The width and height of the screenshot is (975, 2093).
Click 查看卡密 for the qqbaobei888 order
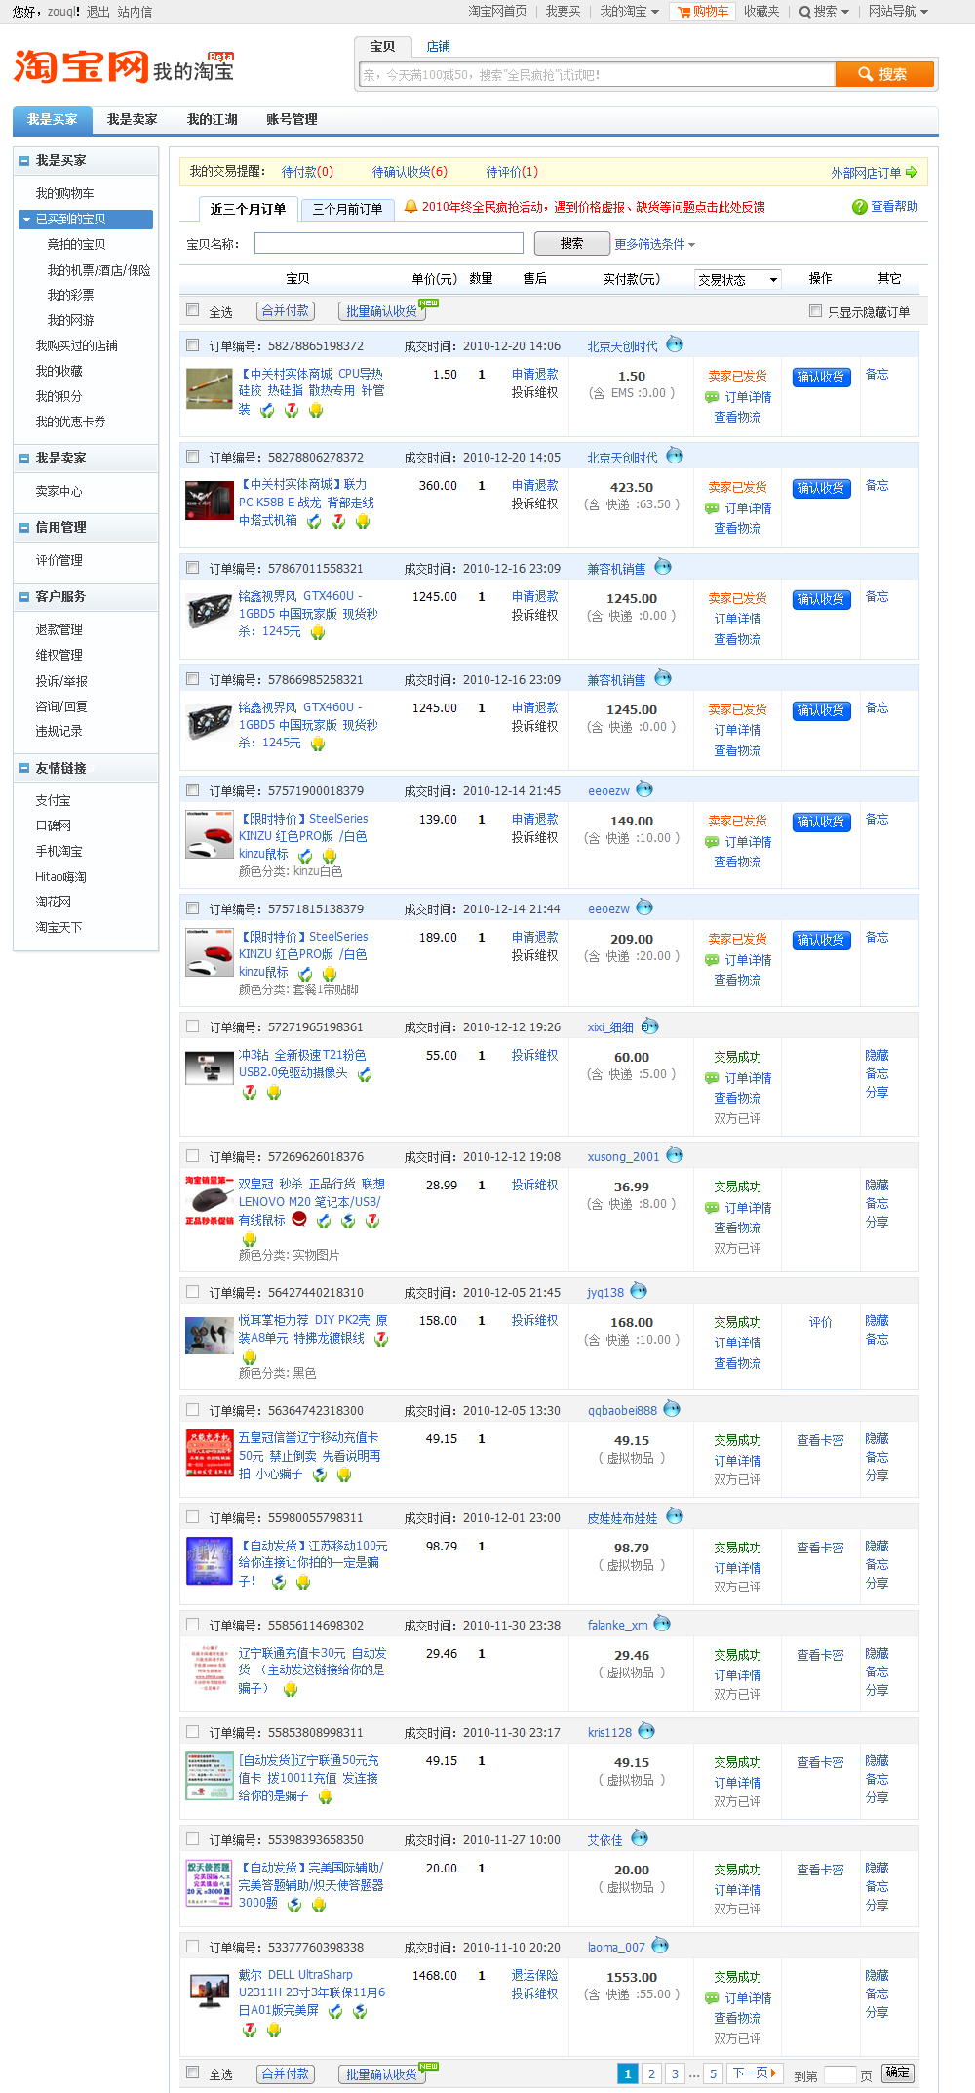(x=820, y=1440)
